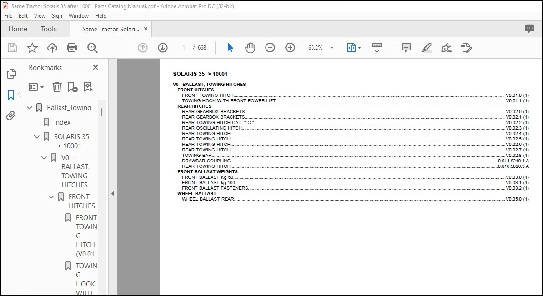Close the Same Tractor Solari... document tab

(146, 29)
